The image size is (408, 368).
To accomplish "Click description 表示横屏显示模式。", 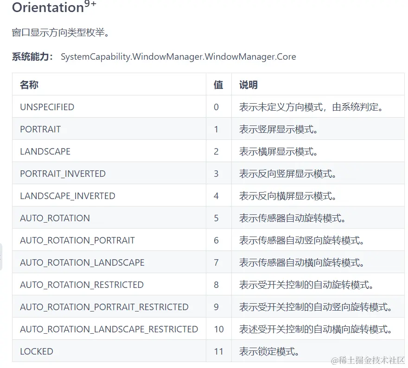I will pyautogui.click(x=279, y=151).
